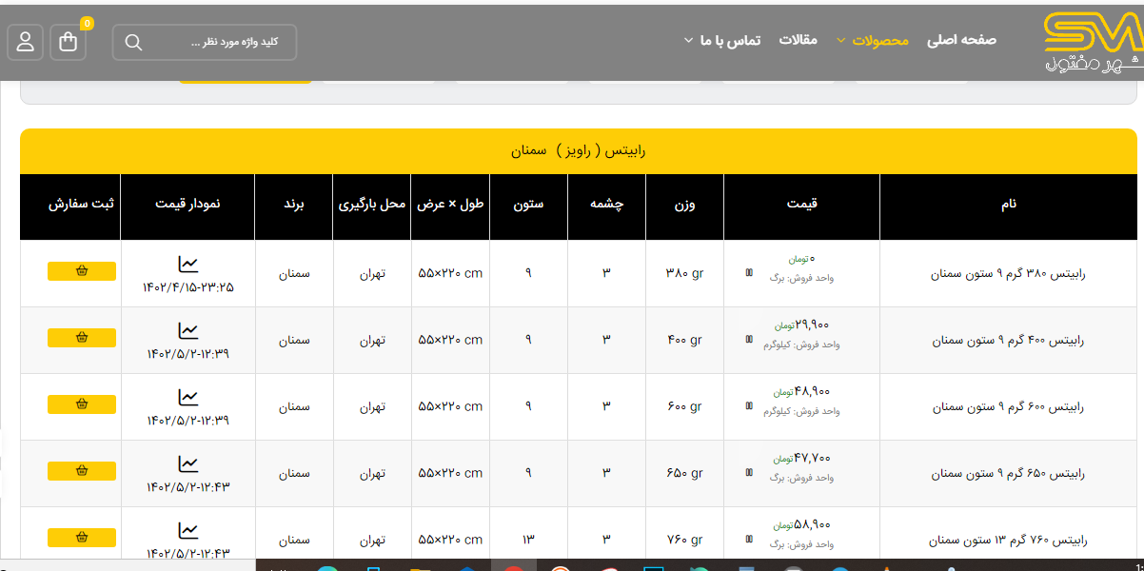Open the shopping cart icon in header
Image resolution: width=1144 pixels, height=571 pixels.
click(x=69, y=43)
